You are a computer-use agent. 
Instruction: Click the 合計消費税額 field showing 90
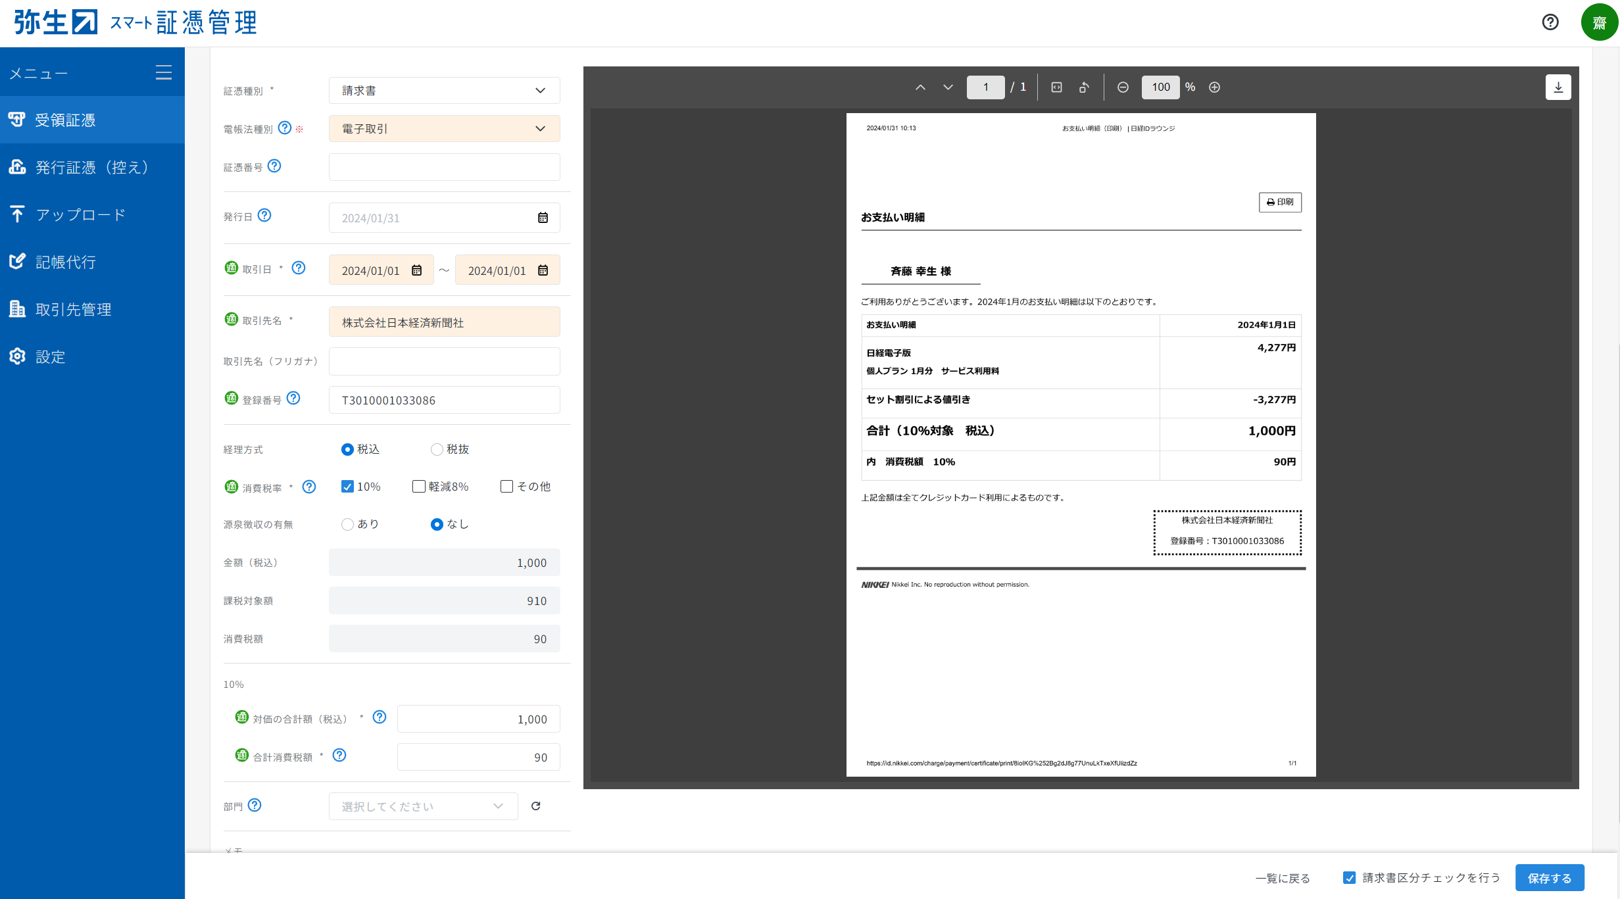pos(479,757)
